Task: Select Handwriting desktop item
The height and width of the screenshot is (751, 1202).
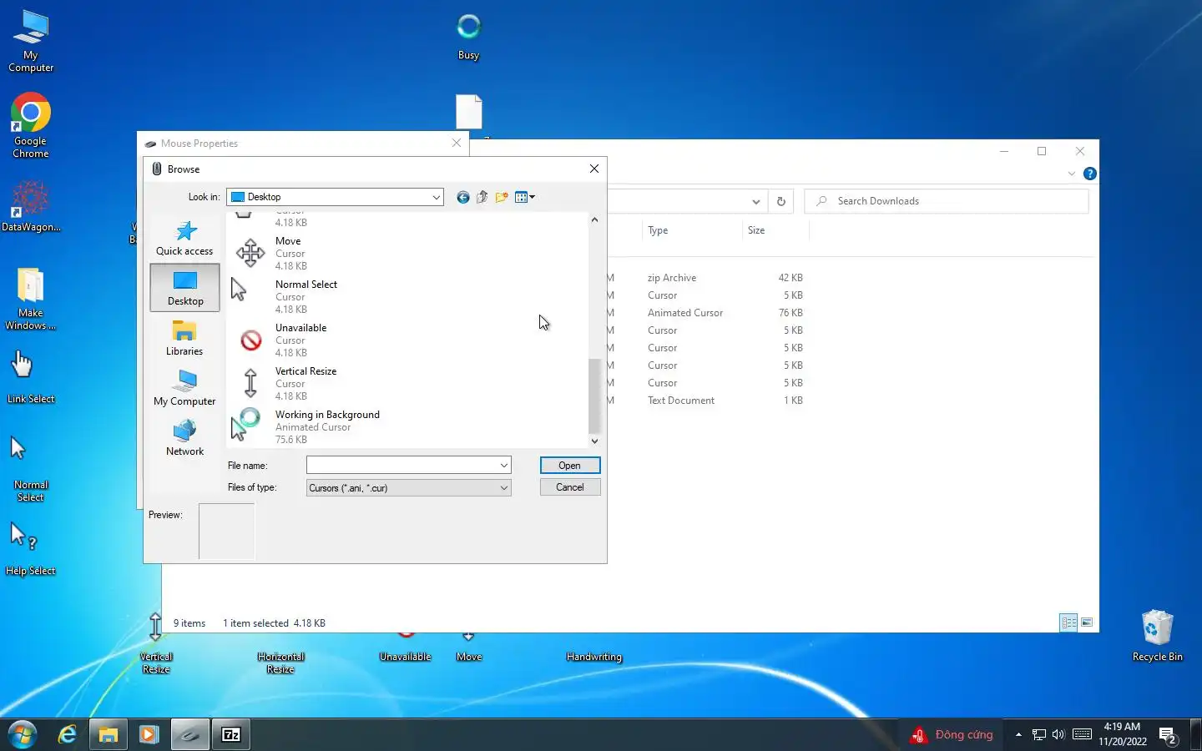Action: tap(593, 657)
